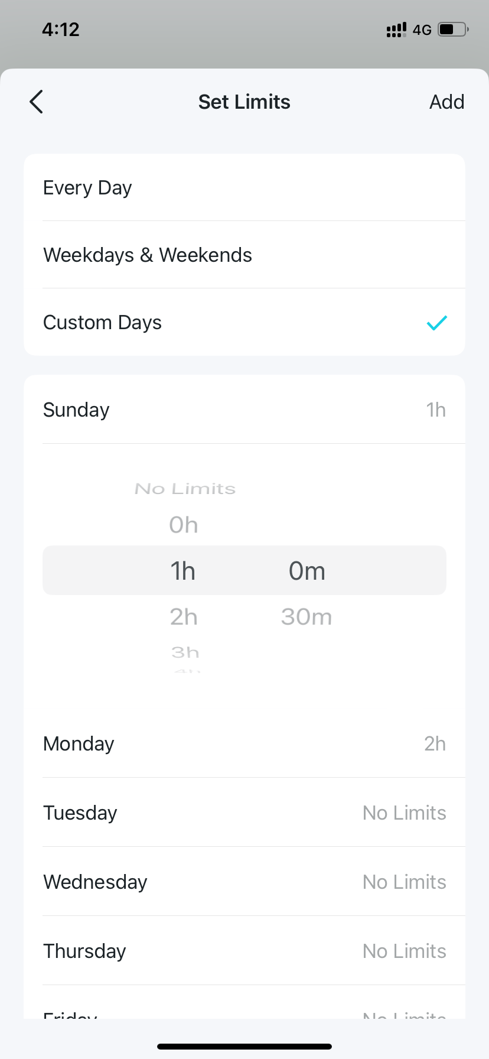This screenshot has height=1059, width=489.
Task: Tap the Set Limits title
Action: point(244,101)
